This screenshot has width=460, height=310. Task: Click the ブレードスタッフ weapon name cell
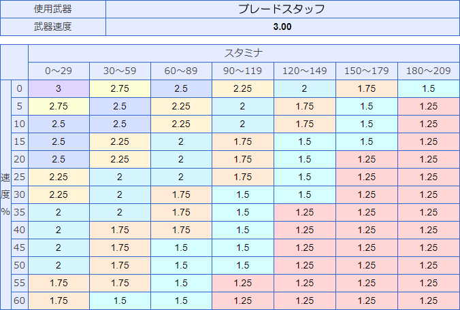(x=282, y=9)
